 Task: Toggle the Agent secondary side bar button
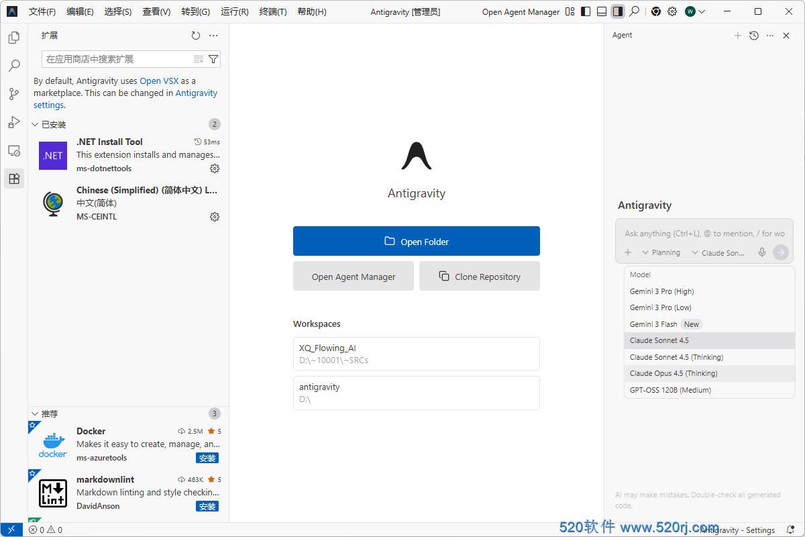(x=618, y=11)
